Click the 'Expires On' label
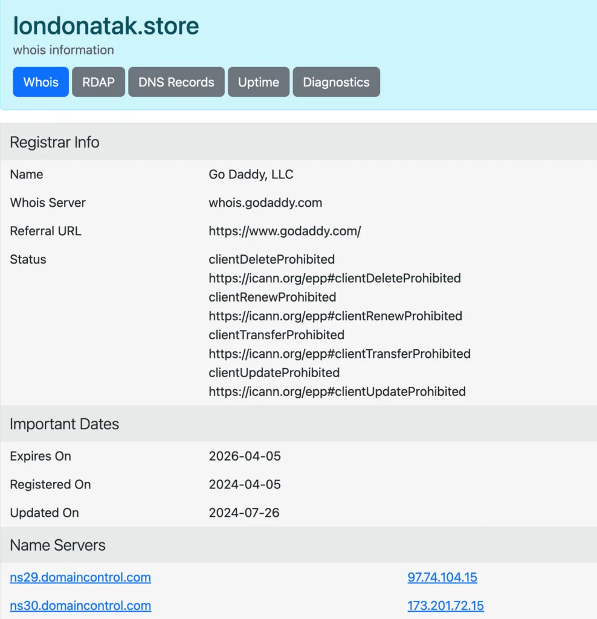The image size is (597, 619). [x=40, y=456]
